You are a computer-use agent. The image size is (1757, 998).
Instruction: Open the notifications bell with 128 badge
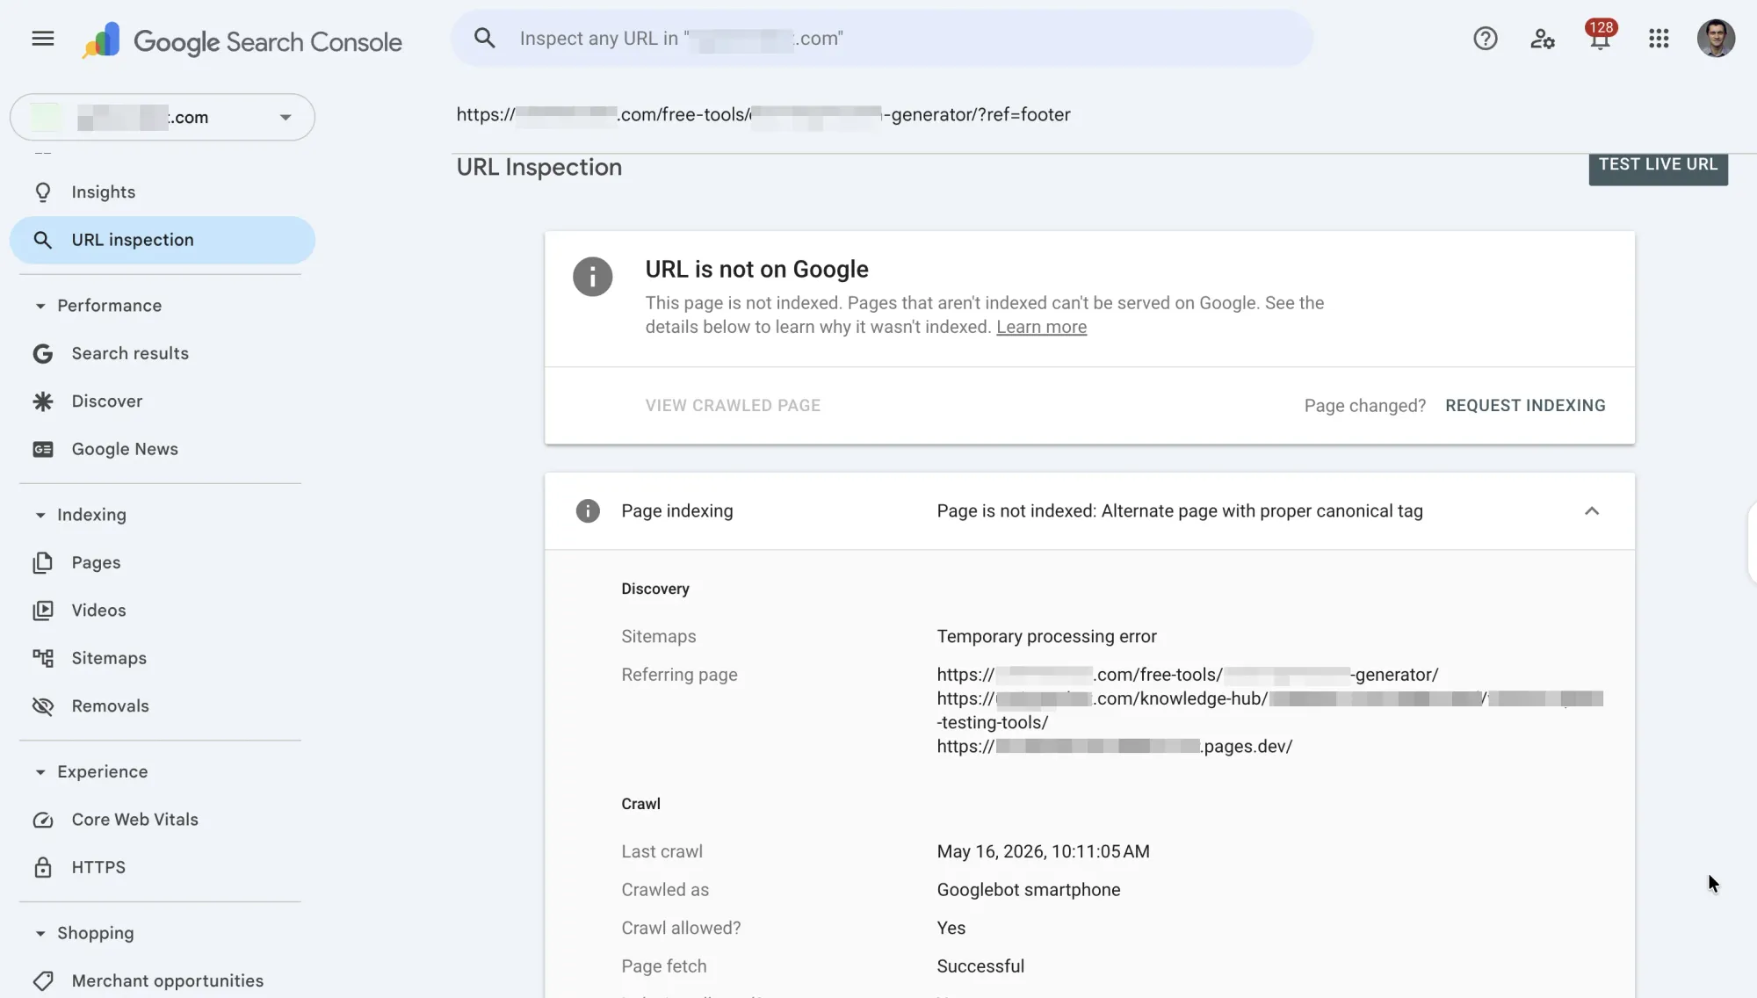coord(1600,37)
